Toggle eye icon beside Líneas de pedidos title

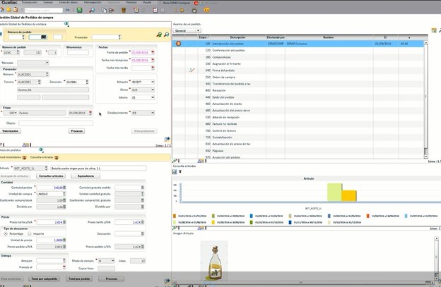pyautogui.click(x=41, y=149)
